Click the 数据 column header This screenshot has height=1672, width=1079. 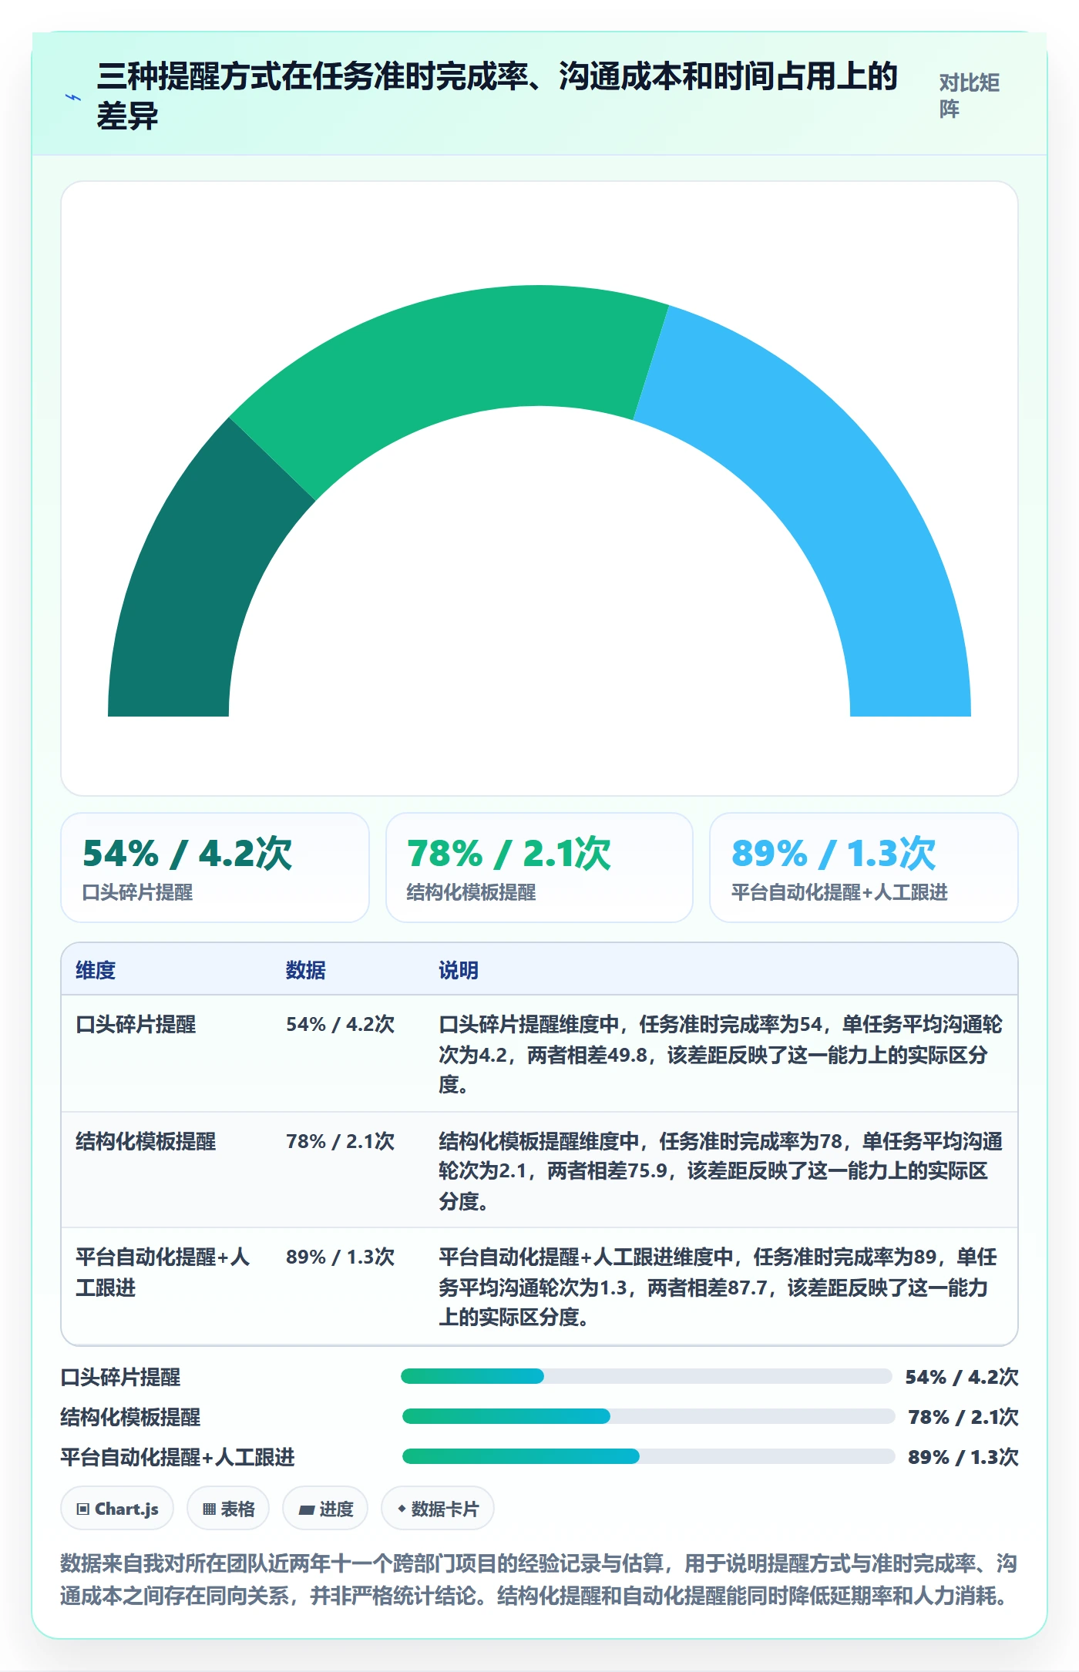[306, 970]
